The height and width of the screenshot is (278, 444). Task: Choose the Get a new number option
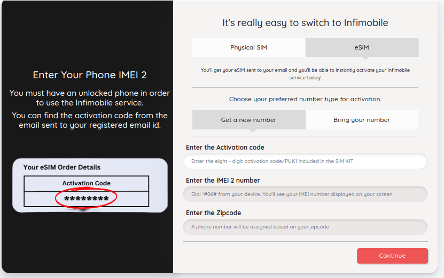click(248, 120)
